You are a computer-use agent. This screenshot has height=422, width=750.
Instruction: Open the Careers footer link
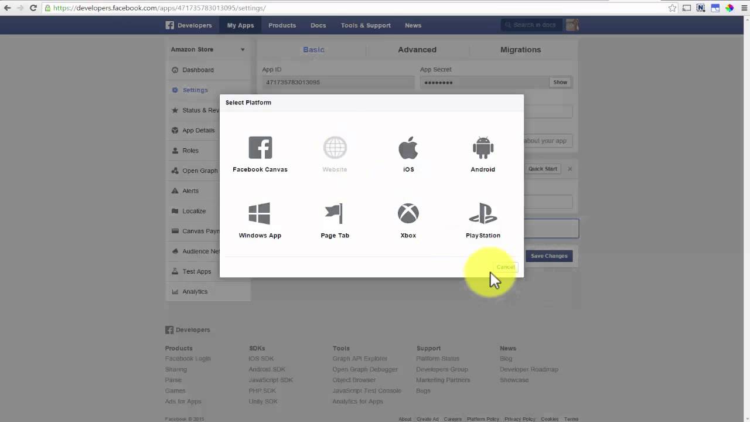452,419
